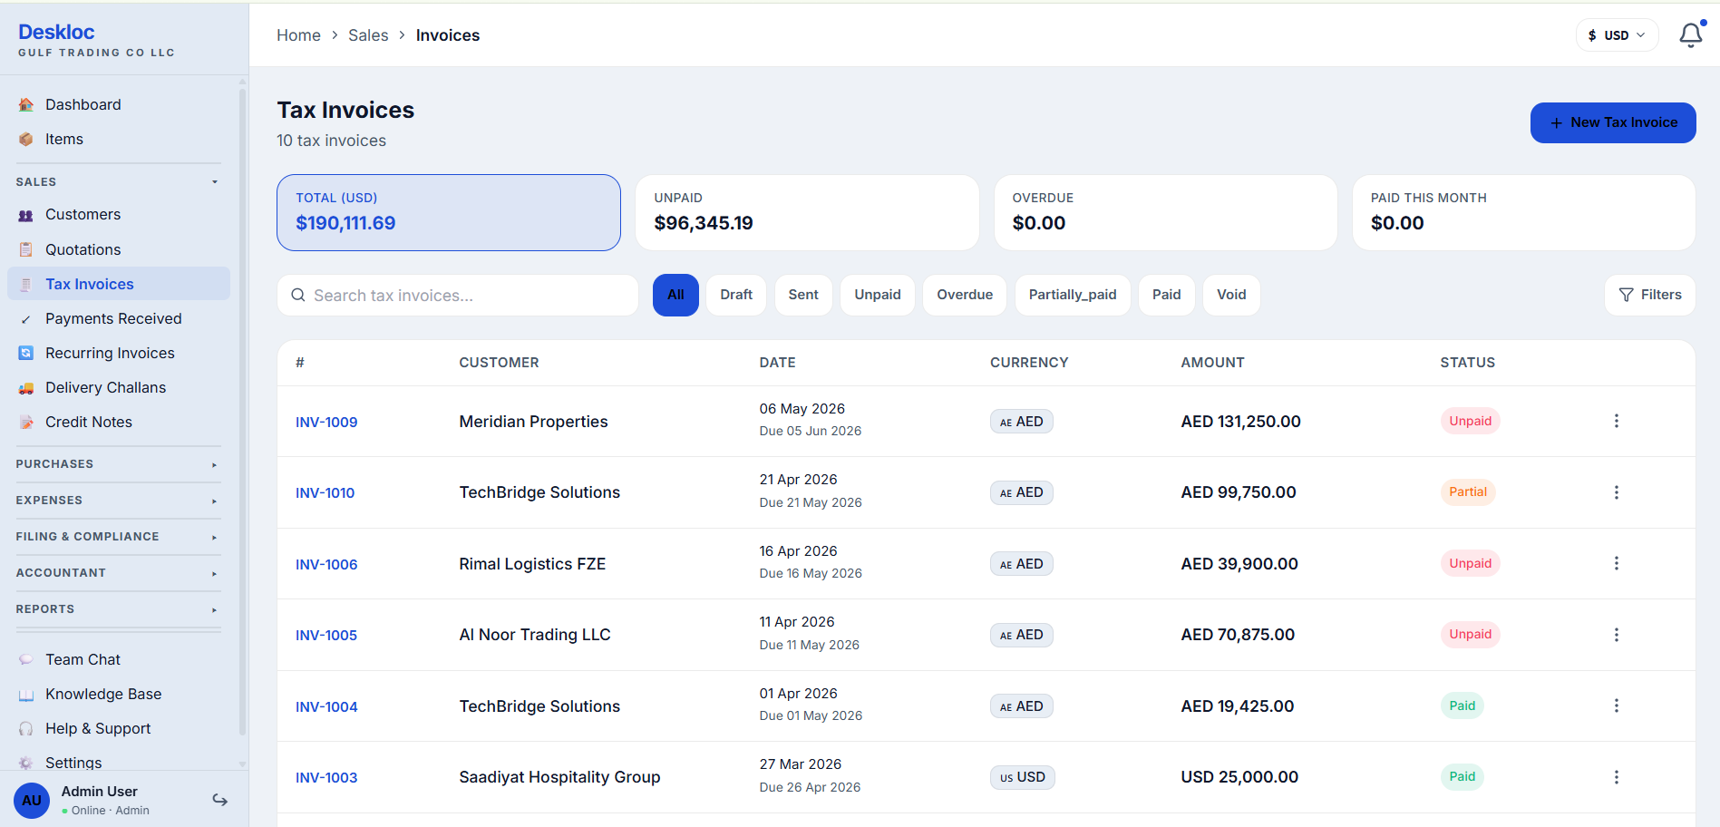Viewport: 1720px width, 827px height.
Task: Open the USD currency selector
Action: click(x=1617, y=35)
